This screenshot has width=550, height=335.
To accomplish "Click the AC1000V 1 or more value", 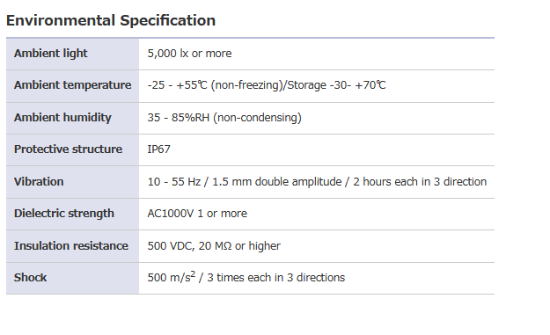I will [197, 214].
